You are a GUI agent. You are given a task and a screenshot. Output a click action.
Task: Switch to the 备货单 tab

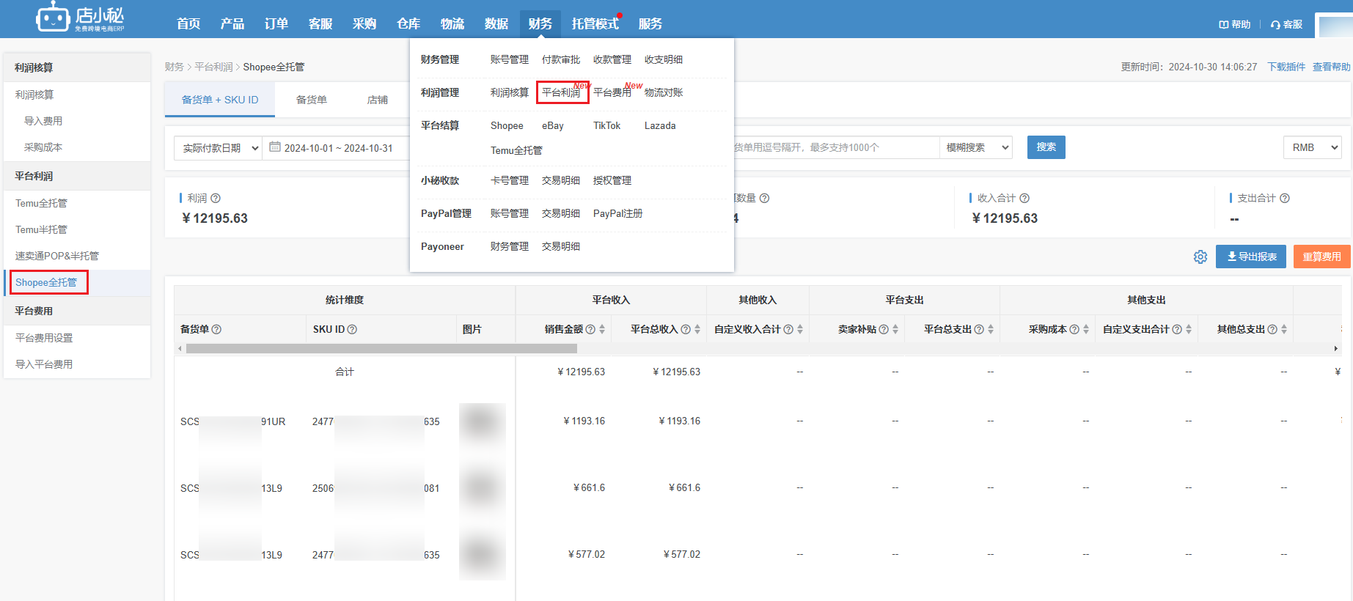point(312,100)
